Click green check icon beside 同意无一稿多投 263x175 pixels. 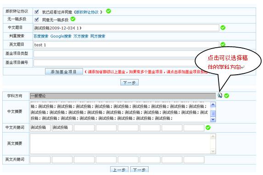pyautogui.click(x=73, y=19)
